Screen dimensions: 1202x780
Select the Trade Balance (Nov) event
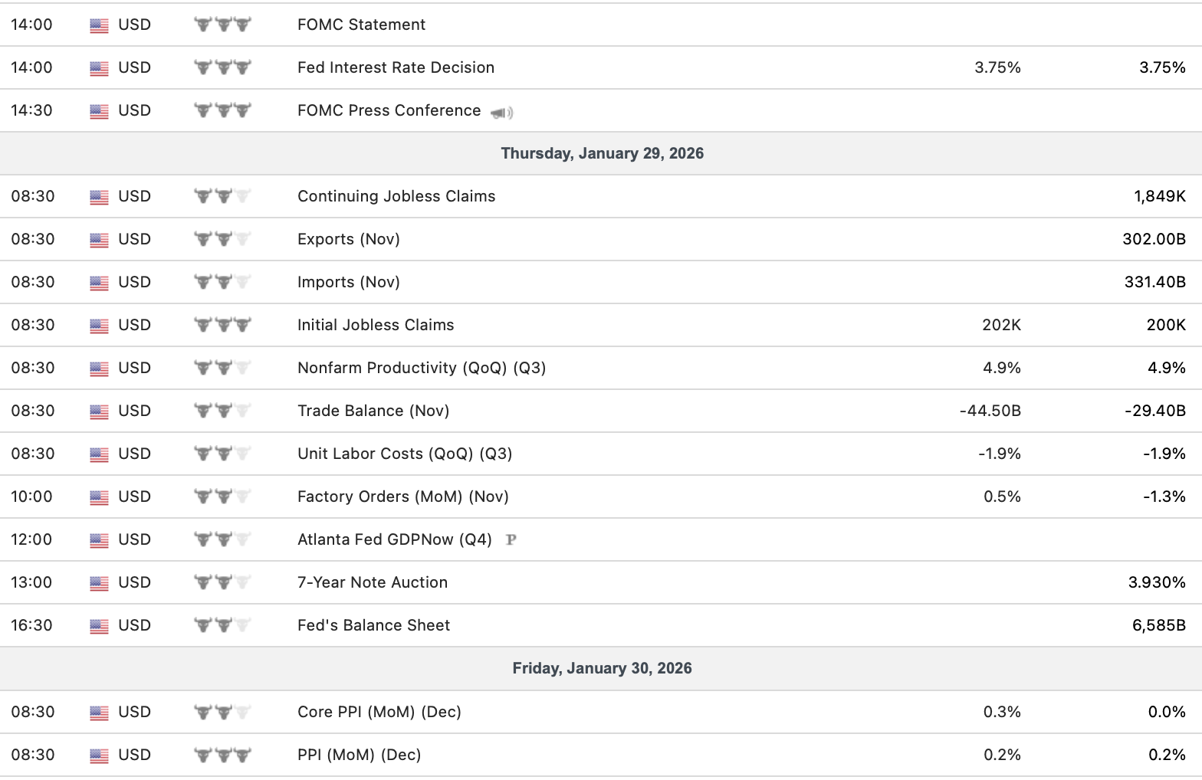pyautogui.click(x=373, y=411)
